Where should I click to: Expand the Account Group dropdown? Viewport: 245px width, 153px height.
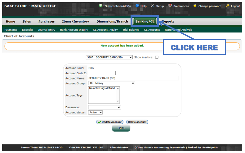[x=112, y=83]
